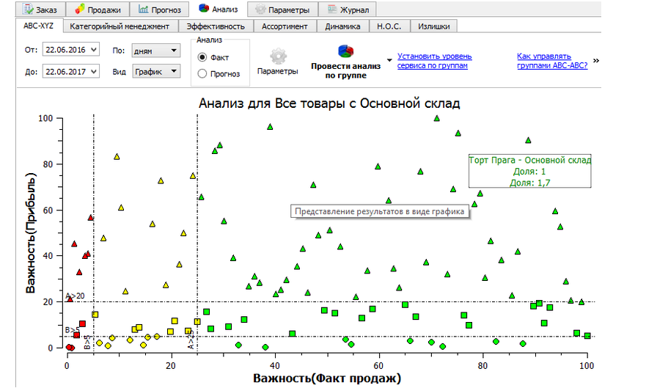Open the Динамика subtab
The image size is (668, 388).
[x=342, y=26]
